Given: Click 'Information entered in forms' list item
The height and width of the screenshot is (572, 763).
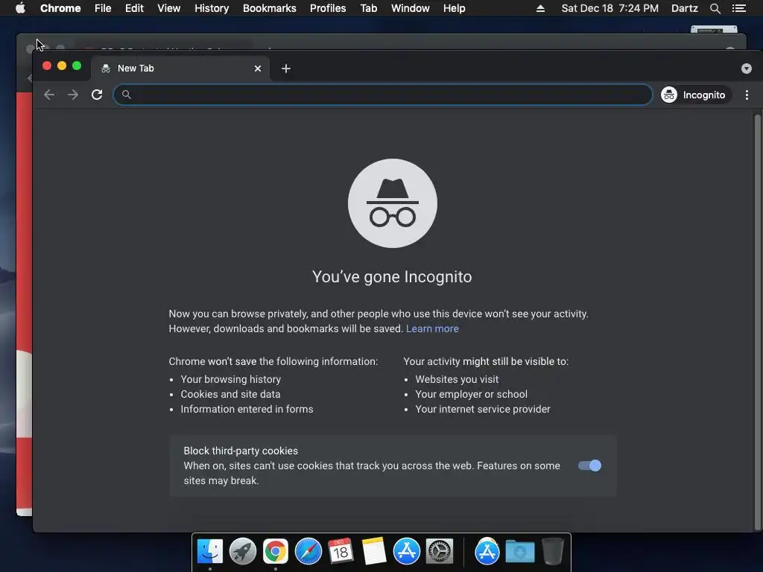Looking at the screenshot, I should click(x=247, y=409).
